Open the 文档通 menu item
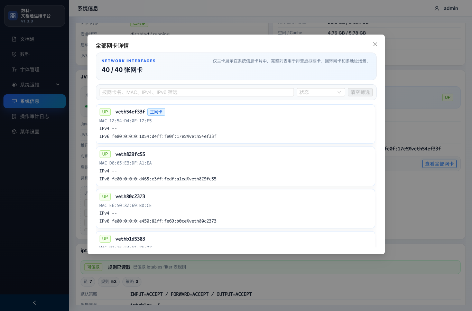This screenshot has width=472, height=311. point(35,39)
